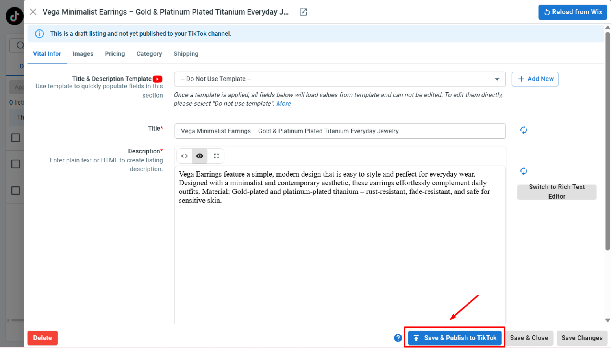The width and height of the screenshot is (611, 348).
Task: Click the scroll down arrow of the dialog
Action: coord(607,320)
